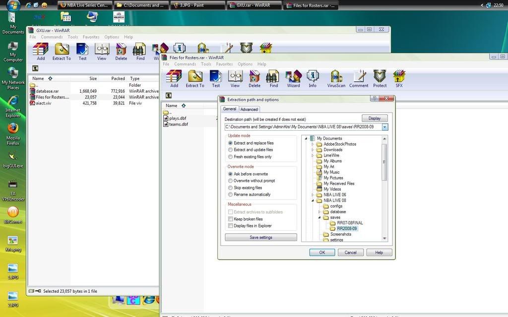Image resolution: width=508 pixels, height=317 pixels.
Task: Go up one level in GXU.rar window
Action: [x=35, y=68]
